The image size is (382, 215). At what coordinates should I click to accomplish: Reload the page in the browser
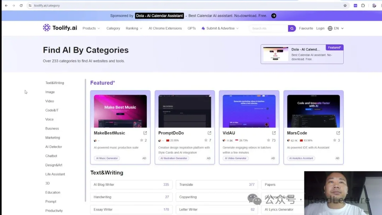(x=21, y=6)
